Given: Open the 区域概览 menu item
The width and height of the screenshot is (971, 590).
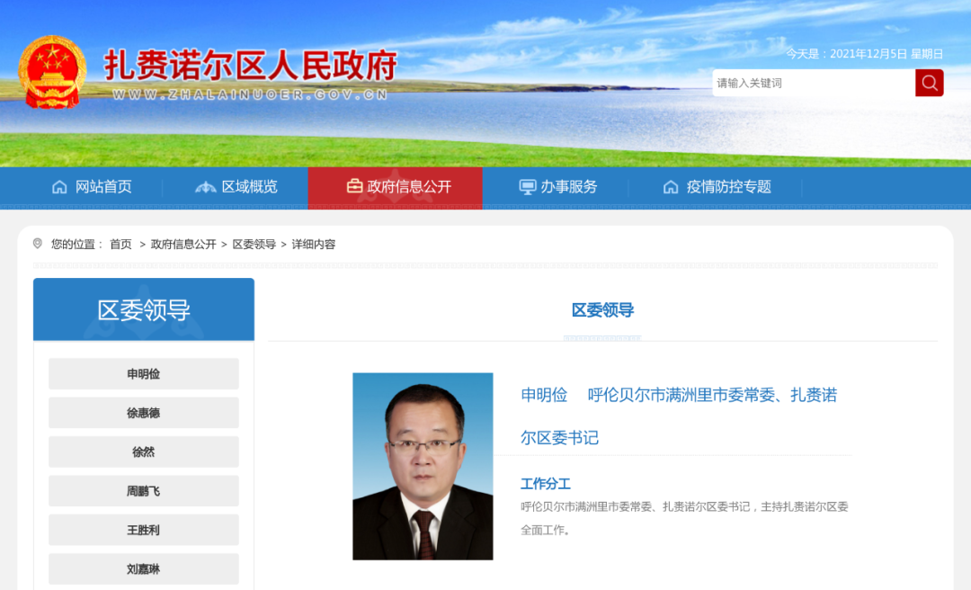Looking at the screenshot, I should point(250,186).
